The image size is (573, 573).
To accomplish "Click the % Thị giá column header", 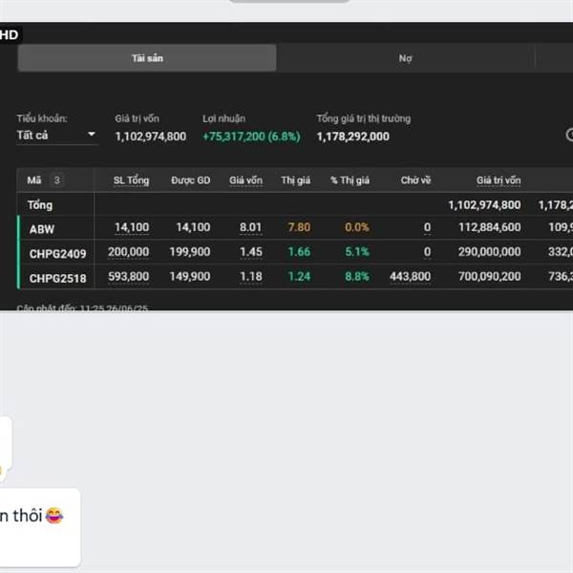I will click(x=350, y=180).
